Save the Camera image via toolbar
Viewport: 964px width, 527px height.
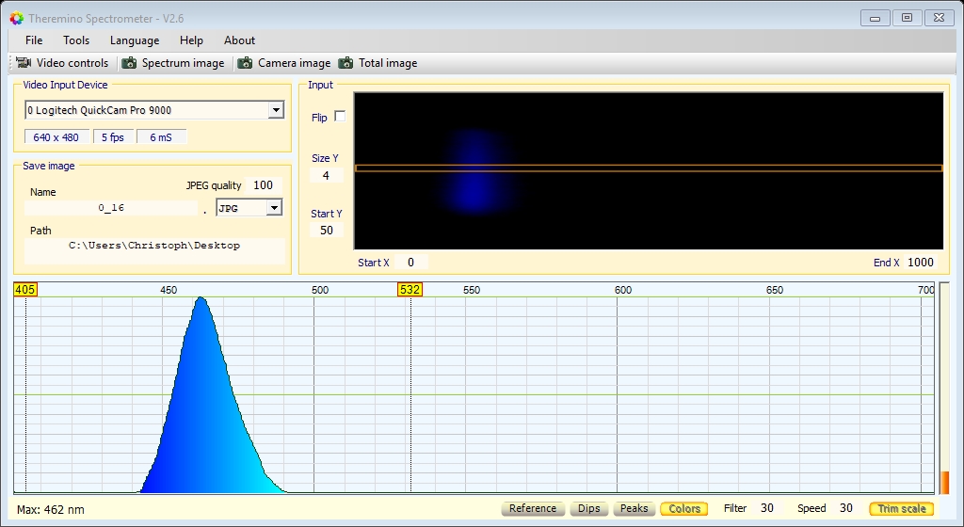[284, 63]
